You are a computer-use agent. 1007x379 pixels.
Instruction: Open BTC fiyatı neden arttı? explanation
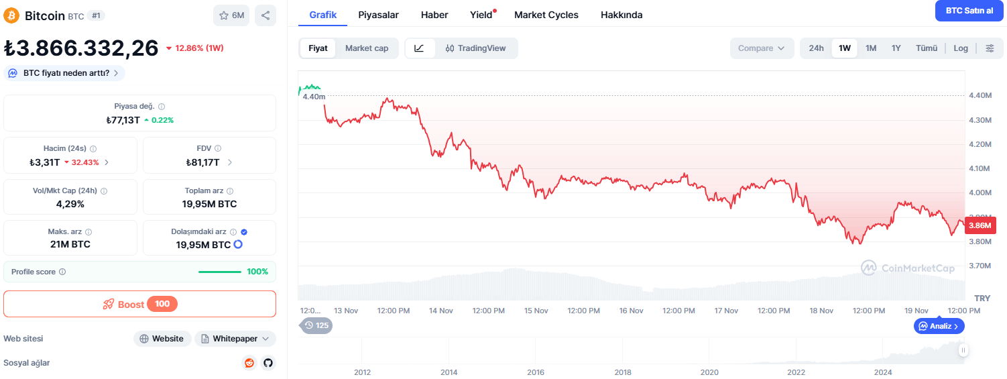[x=64, y=73]
